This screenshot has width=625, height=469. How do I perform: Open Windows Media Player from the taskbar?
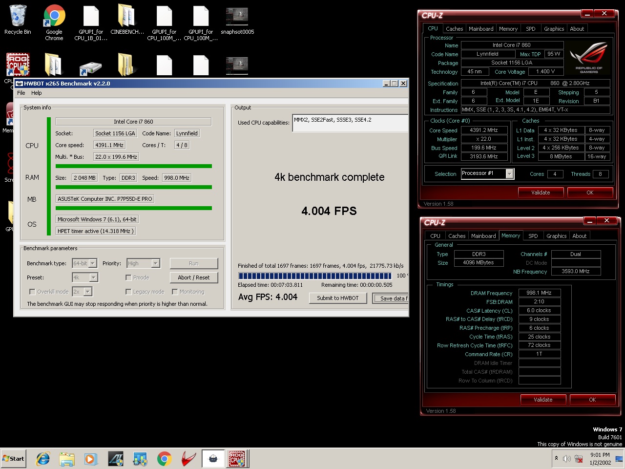tap(91, 459)
